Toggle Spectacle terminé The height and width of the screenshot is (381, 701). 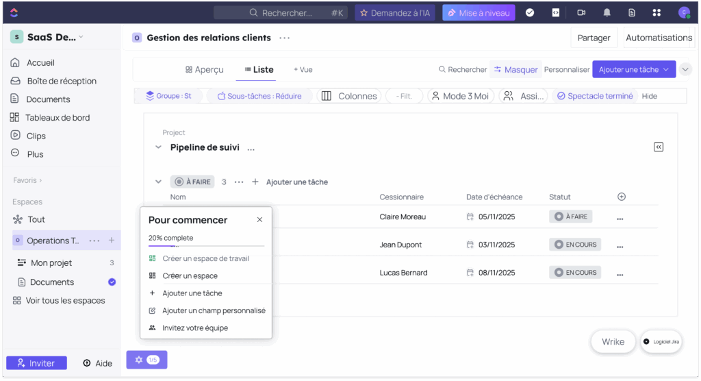[595, 96]
